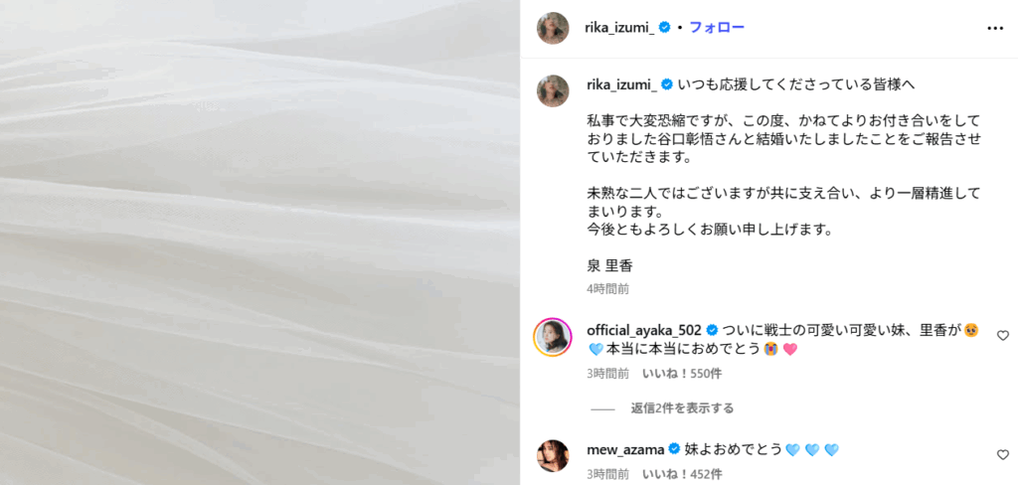The height and width of the screenshot is (485, 1018).
Task: Click rika_izumi_ avatar beside the caption
Action: (x=553, y=90)
